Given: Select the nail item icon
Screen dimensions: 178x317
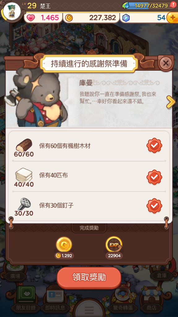Looking at the screenshot, I should (x=24, y=204).
